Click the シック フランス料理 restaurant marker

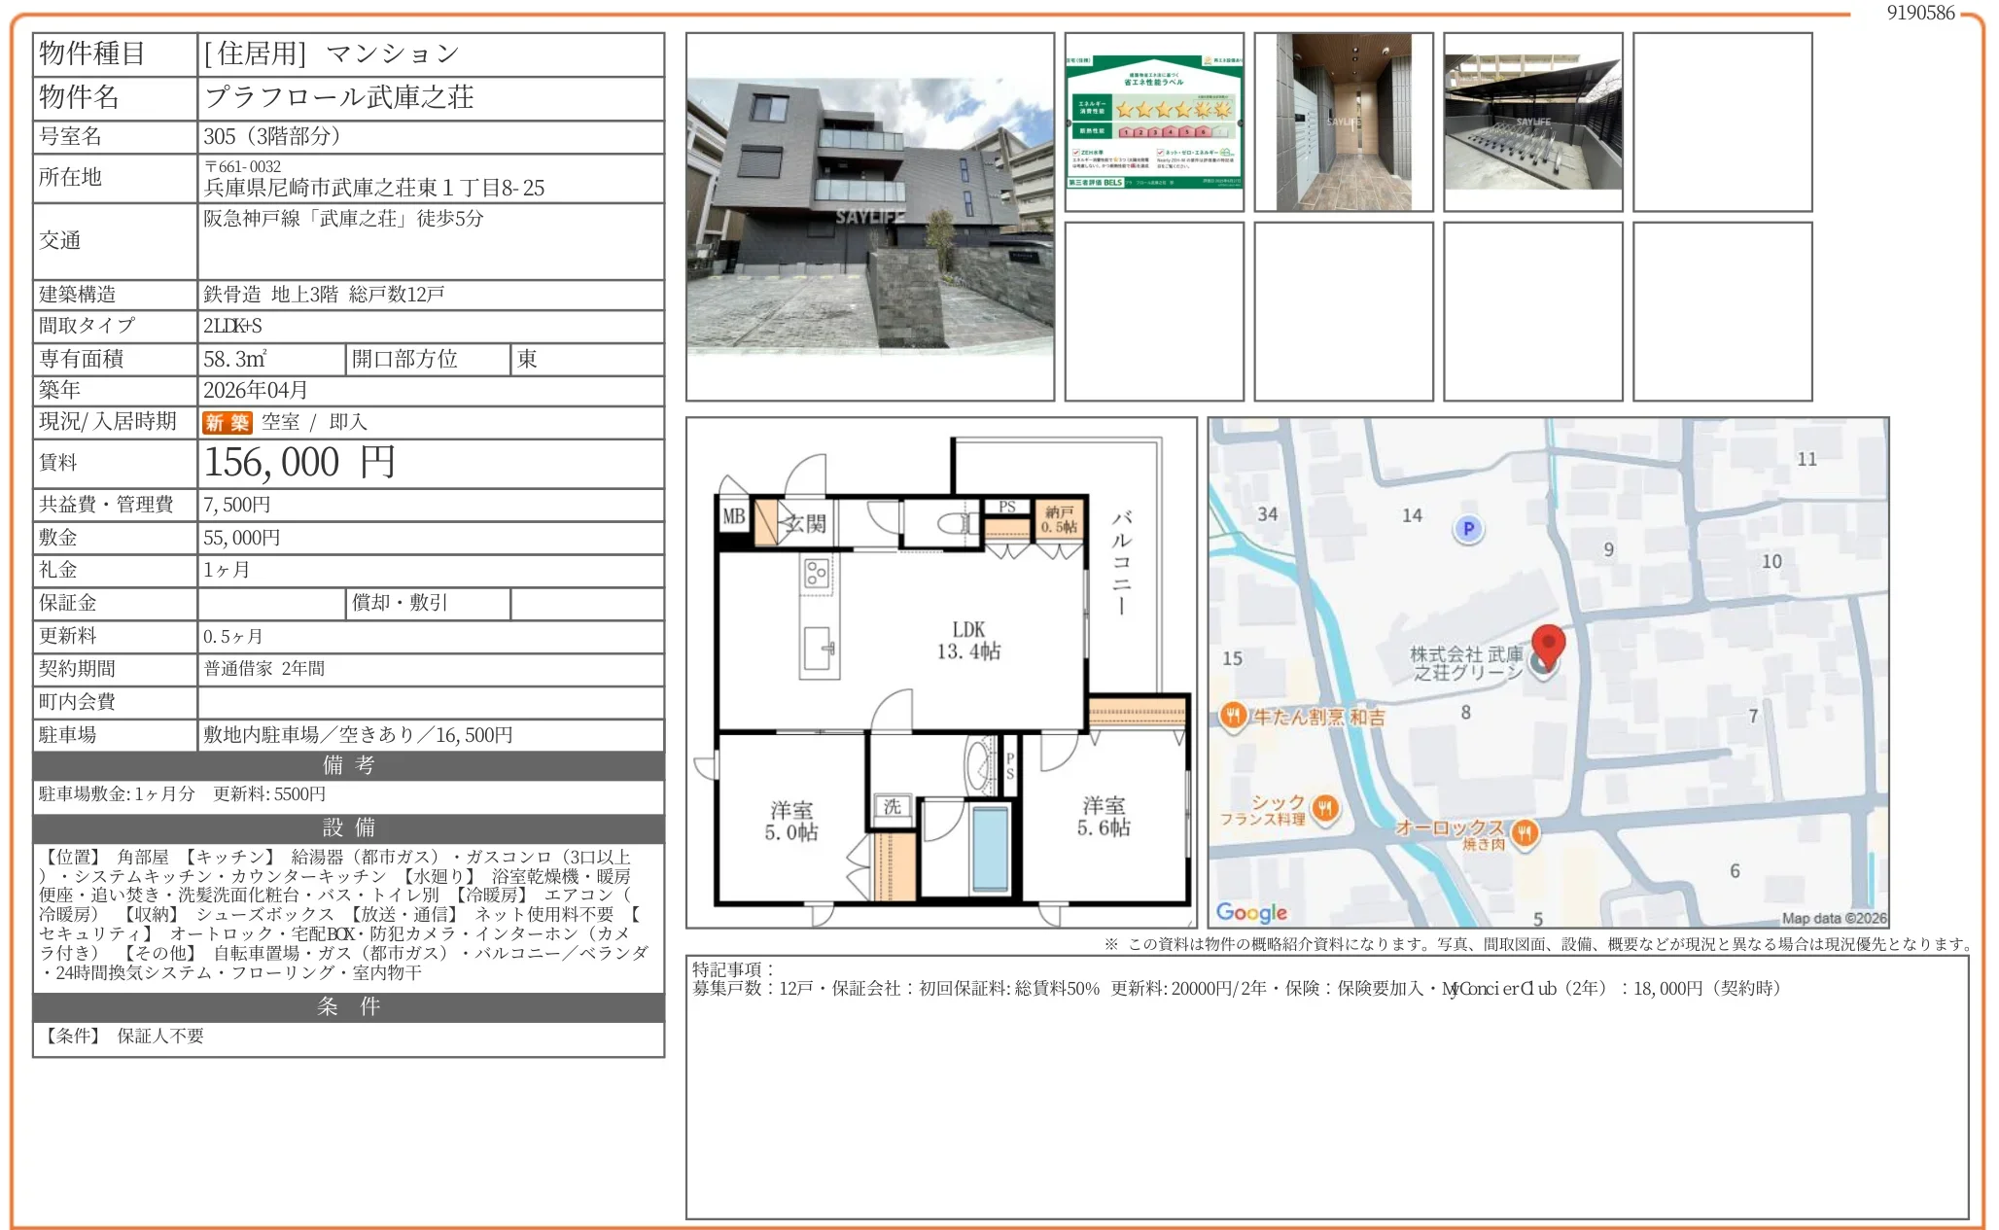coord(1325,808)
